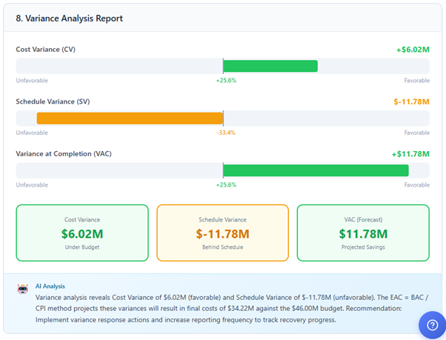Click the orange $-11.78M value above SV bar
This screenshot has height=340, width=446.
tap(411, 101)
